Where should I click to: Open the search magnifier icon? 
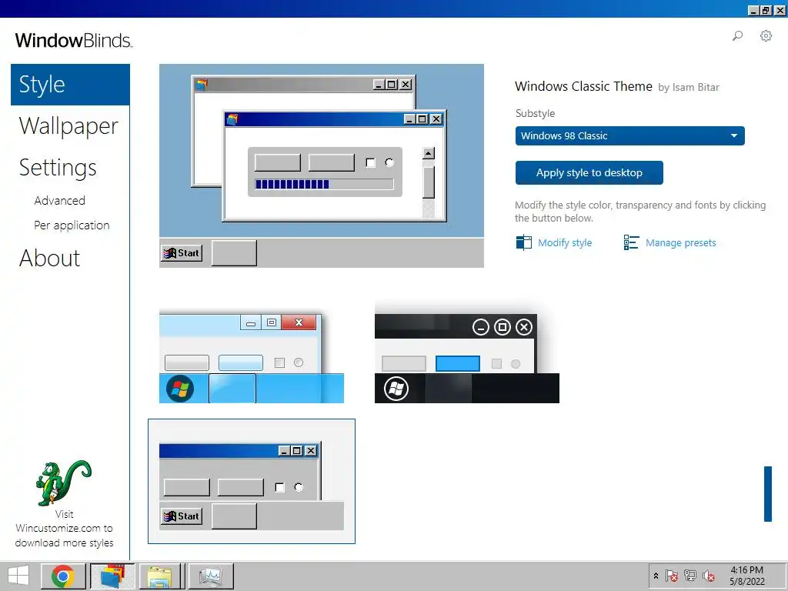737,35
